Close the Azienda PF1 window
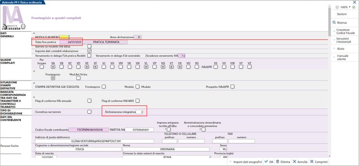This screenshot has width=359, height=166. point(355,2)
